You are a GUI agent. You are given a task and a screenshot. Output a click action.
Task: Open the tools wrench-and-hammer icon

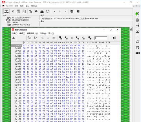tap(13, 12)
